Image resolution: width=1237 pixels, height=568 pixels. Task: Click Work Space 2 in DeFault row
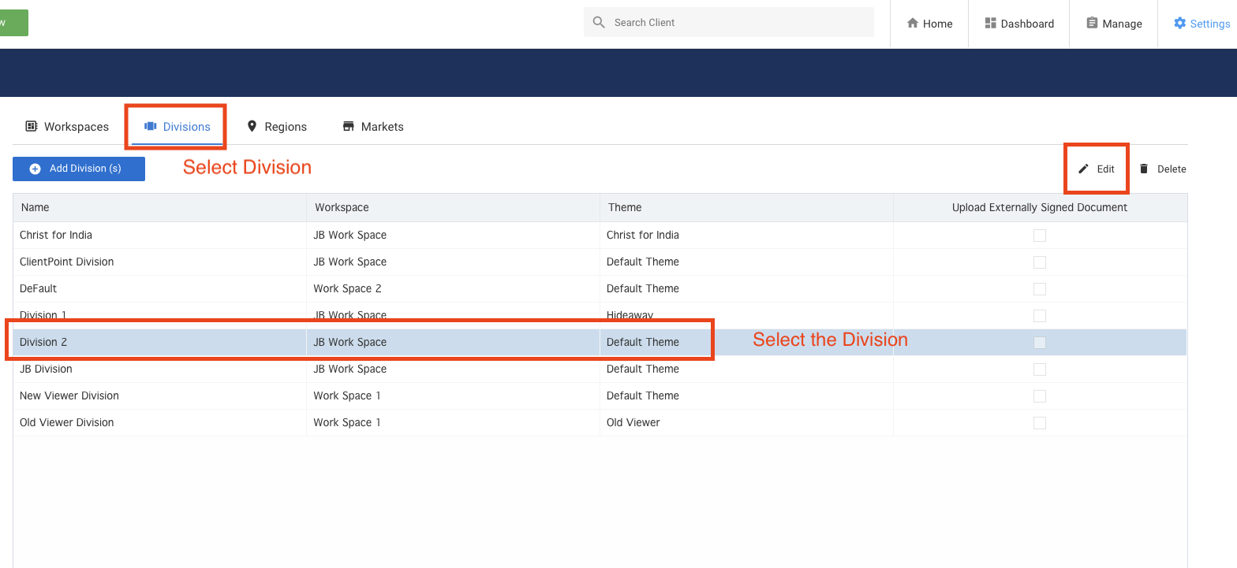click(347, 288)
